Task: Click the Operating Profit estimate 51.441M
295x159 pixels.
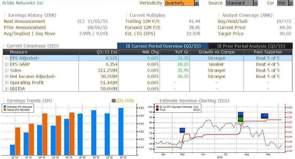Action: click(109, 83)
